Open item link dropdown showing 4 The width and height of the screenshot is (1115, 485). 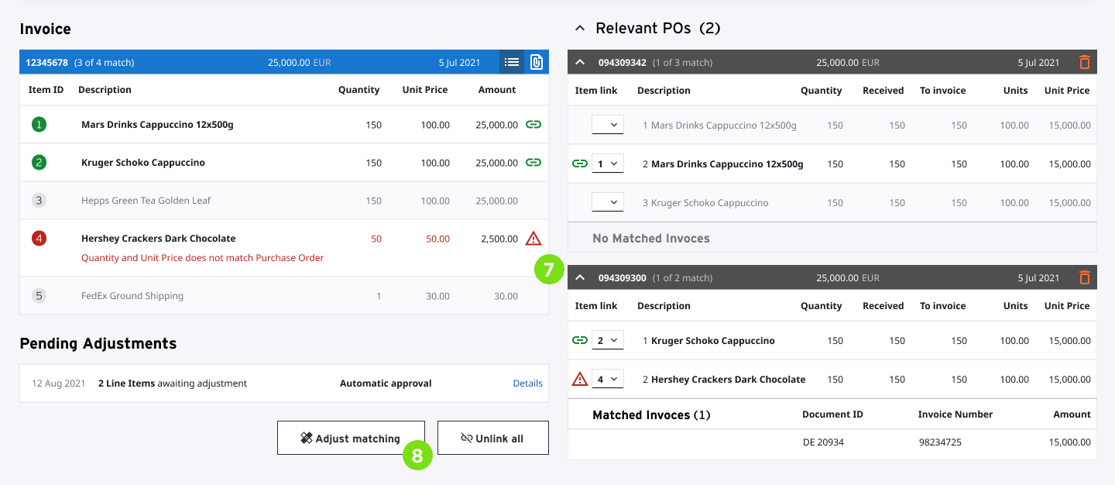click(608, 380)
